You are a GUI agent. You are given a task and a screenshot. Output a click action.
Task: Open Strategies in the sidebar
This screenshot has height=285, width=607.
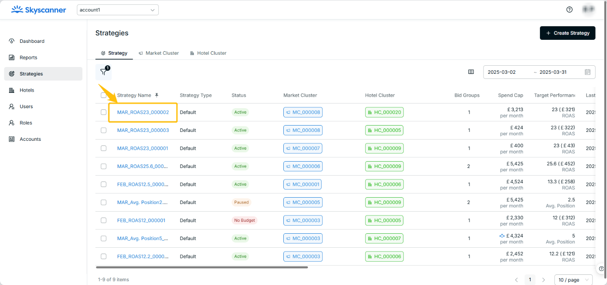(43, 74)
